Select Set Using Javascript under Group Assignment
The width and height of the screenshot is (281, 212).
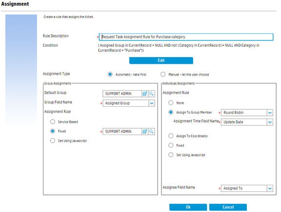[53, 140]
